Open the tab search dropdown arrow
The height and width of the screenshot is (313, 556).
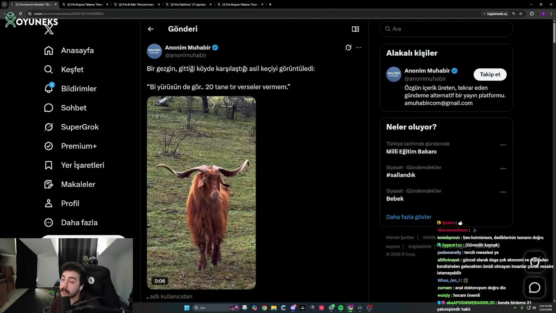(x=5, y=4)
